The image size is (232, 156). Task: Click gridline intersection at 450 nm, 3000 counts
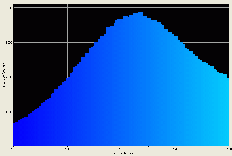pos(67,43)
